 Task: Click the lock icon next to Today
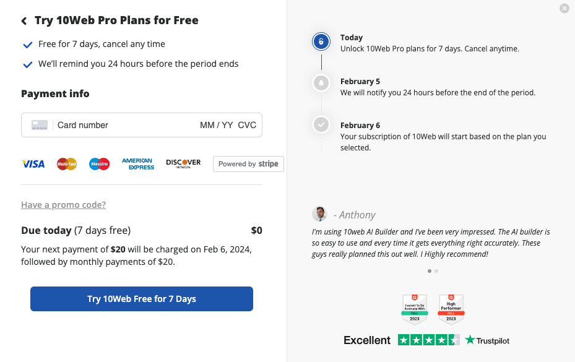(321, 42)
